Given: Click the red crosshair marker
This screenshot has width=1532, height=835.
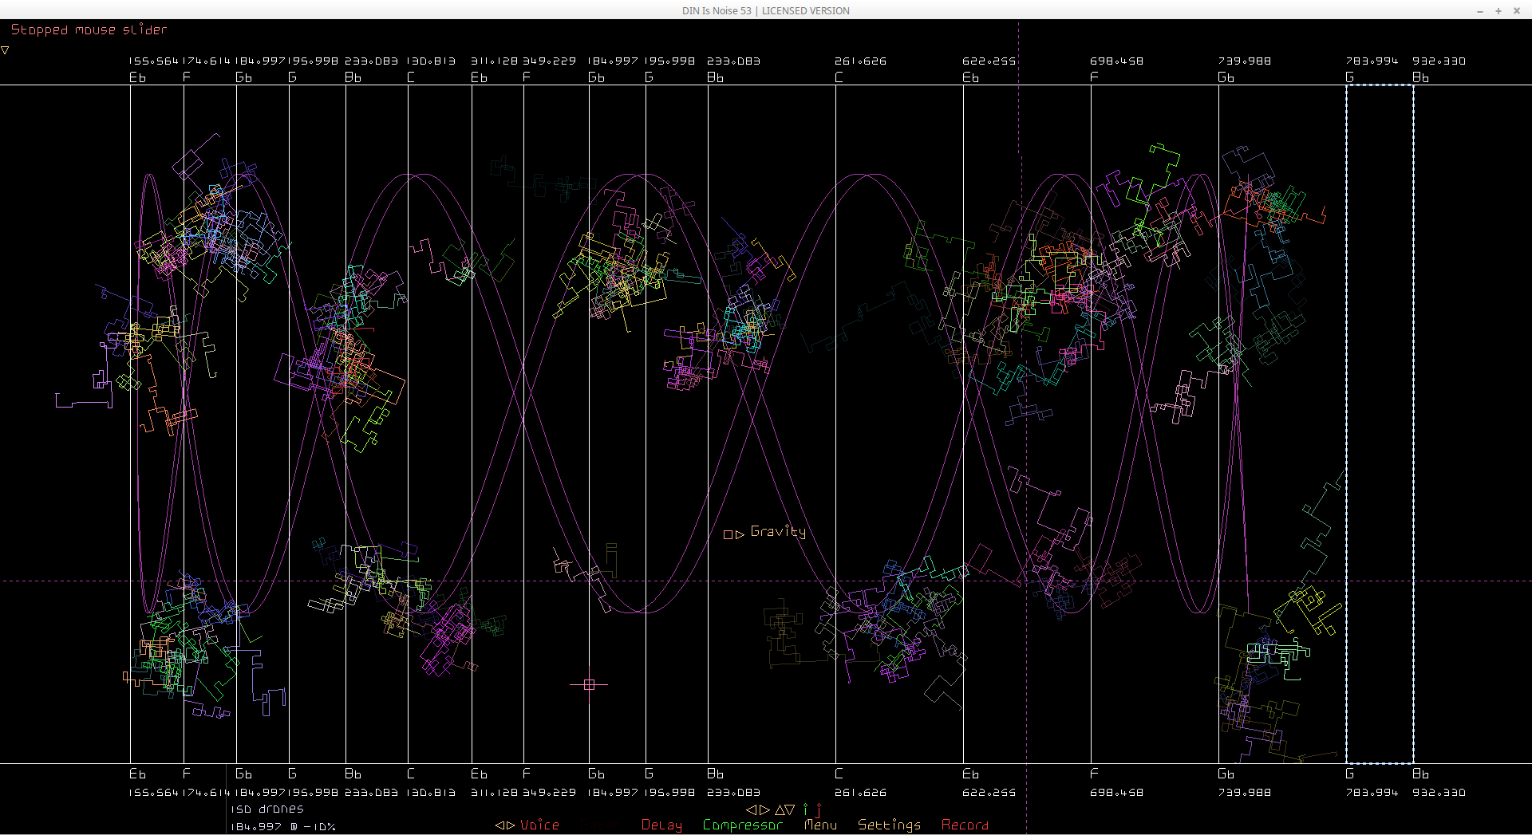Looking at the screenshot, I should click(589, 684).
